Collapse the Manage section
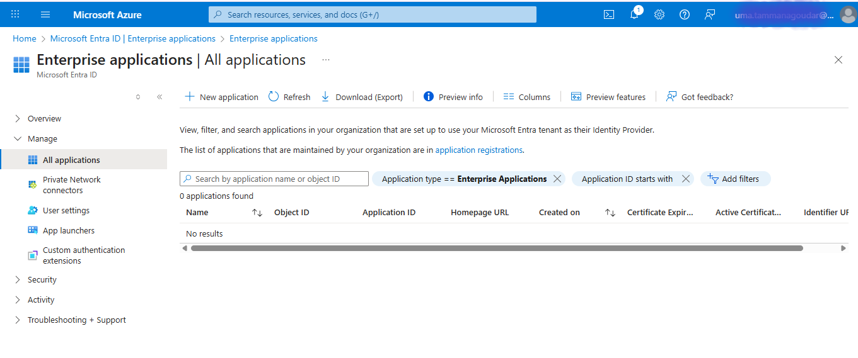The image size is (858, 358). pos(18,138)
